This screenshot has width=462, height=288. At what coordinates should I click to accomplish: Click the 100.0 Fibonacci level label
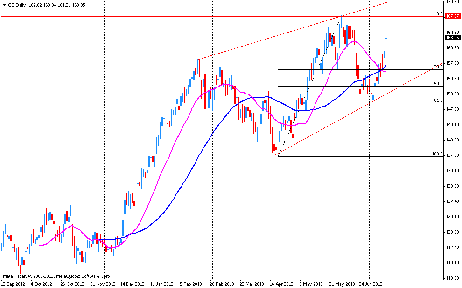coord(438,154)
